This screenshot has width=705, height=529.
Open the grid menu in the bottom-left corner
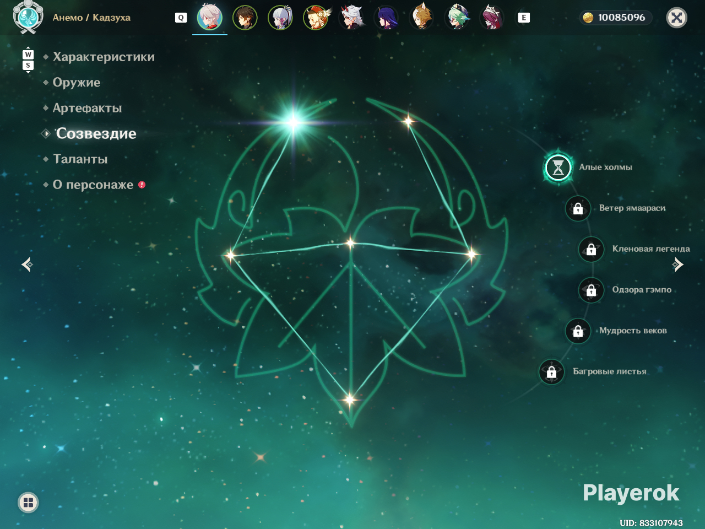pyautogui.click(x=28, y=503)
